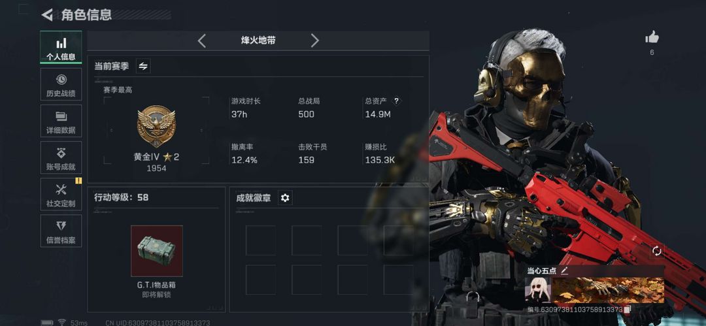Open the help icon beside 总资产
Viewport: 706px width, 326px height.
(396, 101)
